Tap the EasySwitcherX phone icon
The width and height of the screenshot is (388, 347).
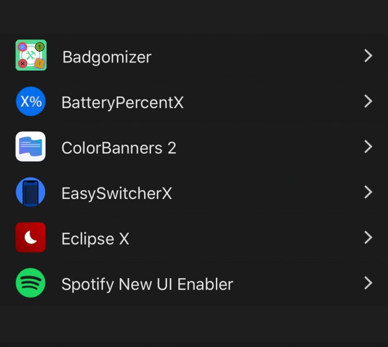tap(31, 192)
